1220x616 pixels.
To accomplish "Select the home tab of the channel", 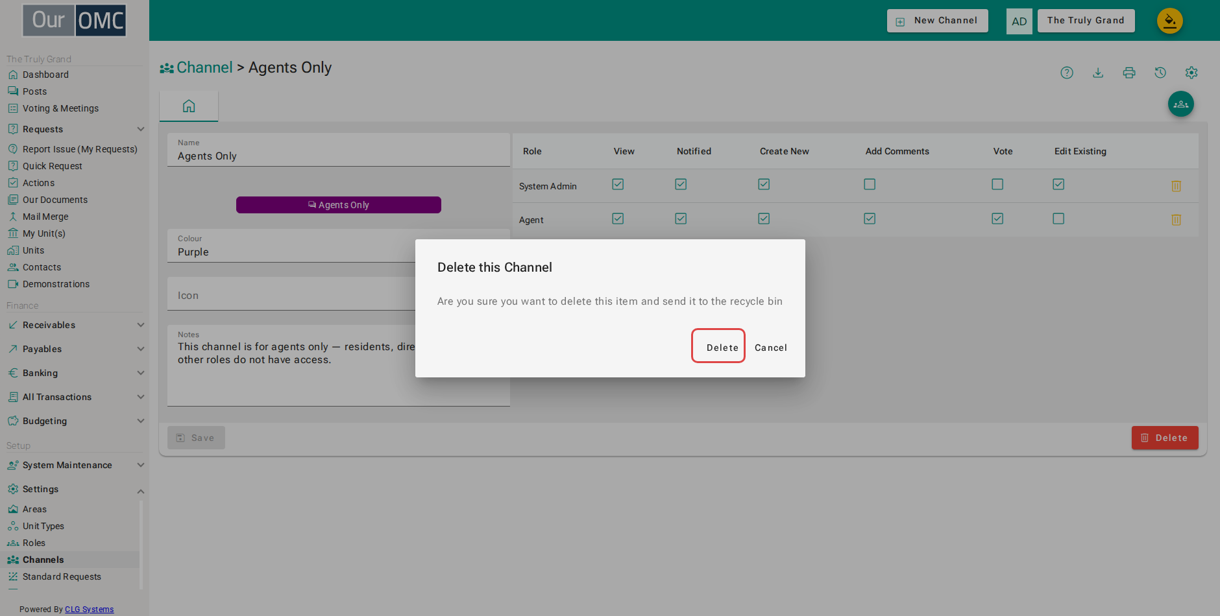I will pyautogui.click(x=189, y=106).
